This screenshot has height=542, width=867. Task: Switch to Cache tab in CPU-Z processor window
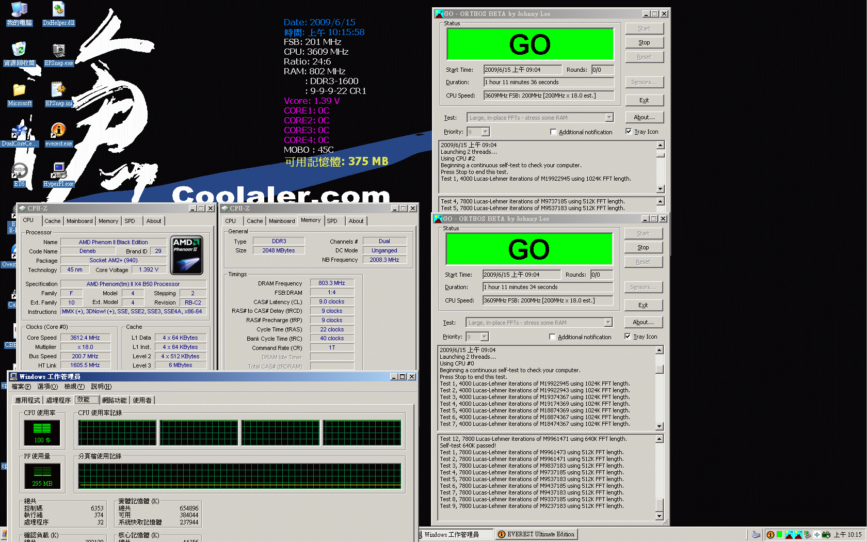click(52, 221)
